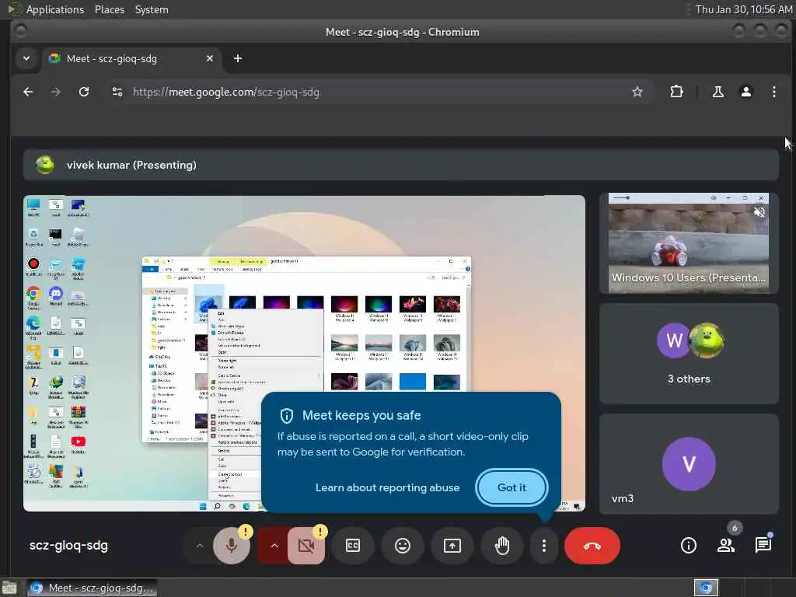Open the tab search dropdown arrow

pos(26,58)
